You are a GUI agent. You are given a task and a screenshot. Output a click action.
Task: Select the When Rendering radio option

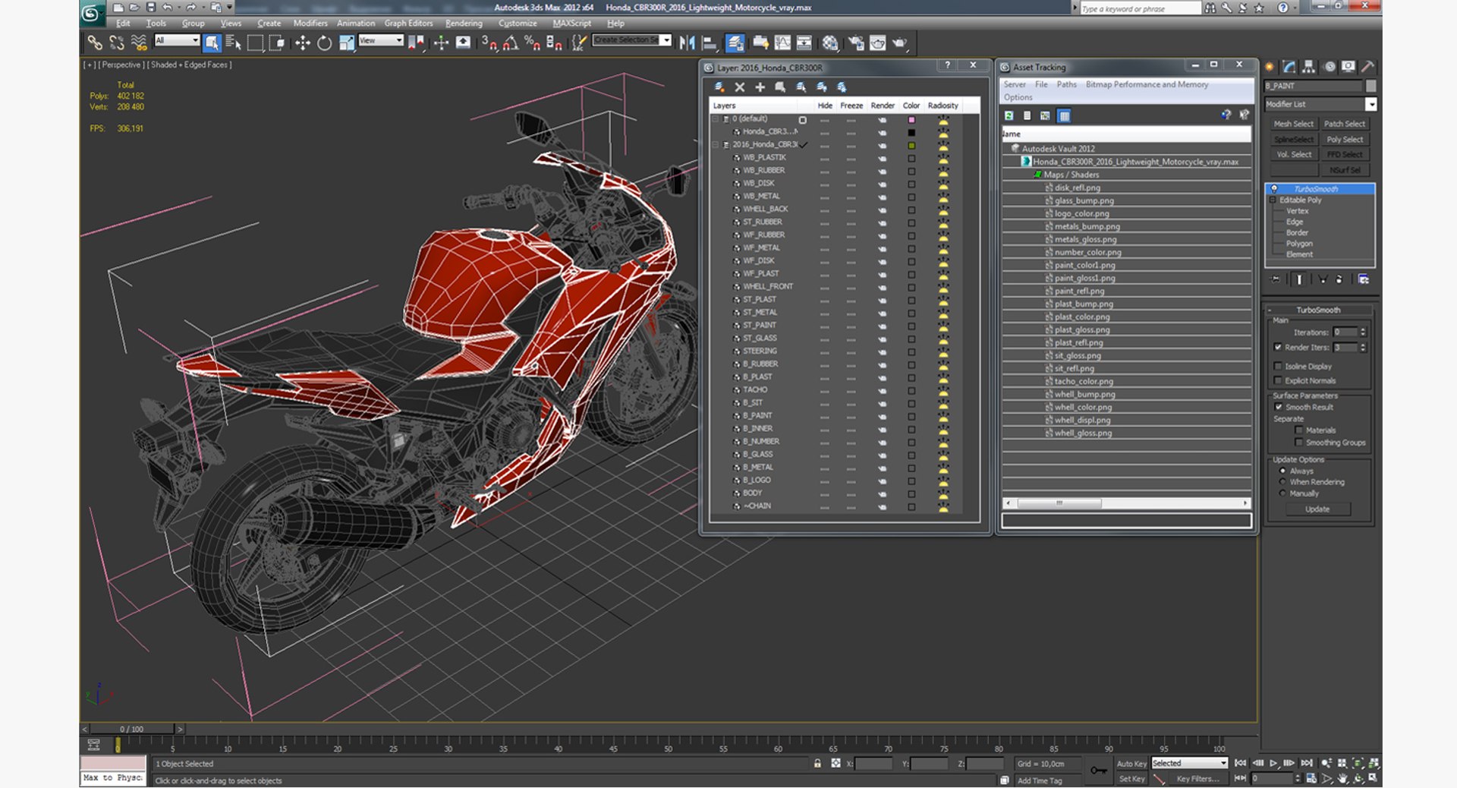pyautogui.click(x=1282, y=481)
